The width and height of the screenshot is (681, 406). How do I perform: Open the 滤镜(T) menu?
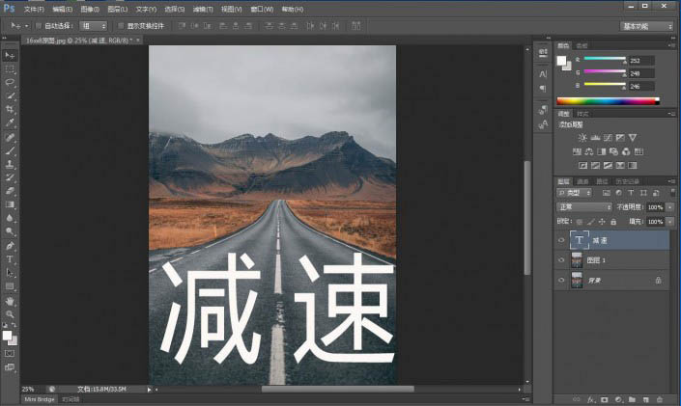[x=203, y=9]
